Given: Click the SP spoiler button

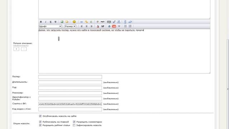Looking at the screenshot, I should click(x=103, y=26).
